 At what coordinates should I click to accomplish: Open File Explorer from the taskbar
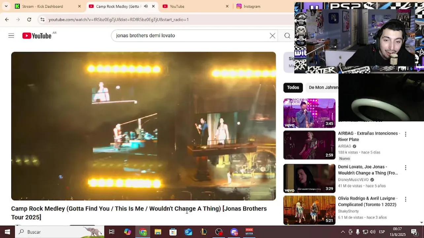tap(158, 232)
